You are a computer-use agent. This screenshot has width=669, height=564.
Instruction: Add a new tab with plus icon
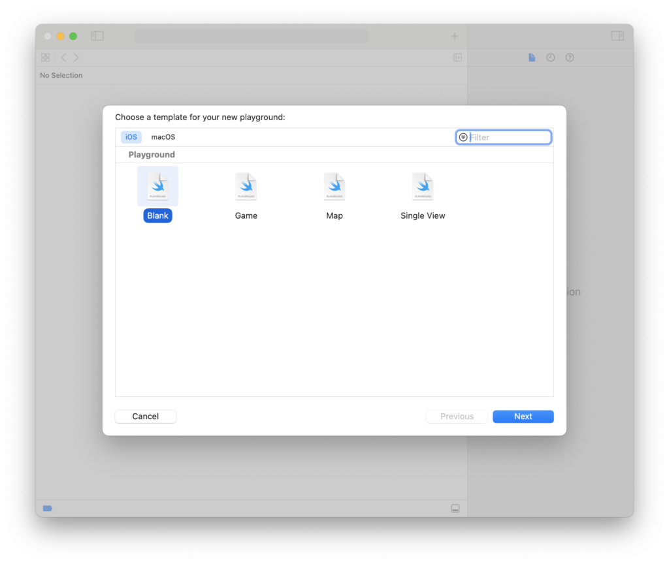click(455, 37)
